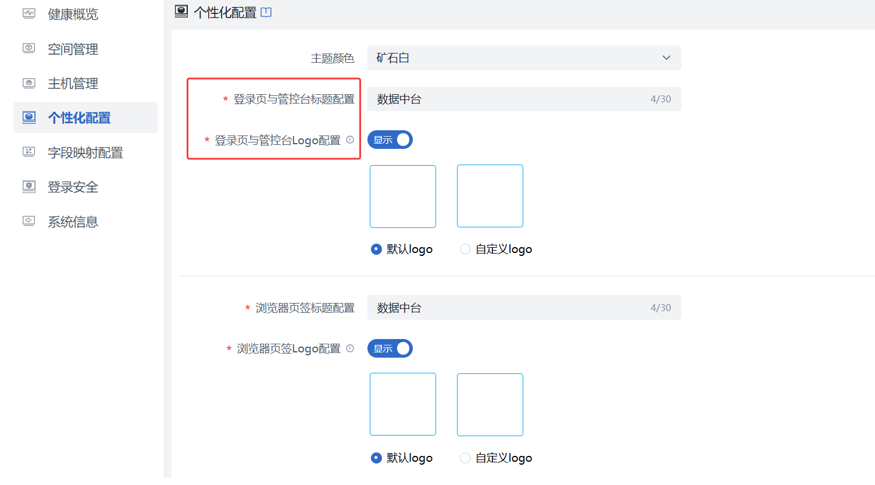Click info icon beside 浏览器页签Logo配置
The image size is (875, 485).
click(x=349, y=348)
